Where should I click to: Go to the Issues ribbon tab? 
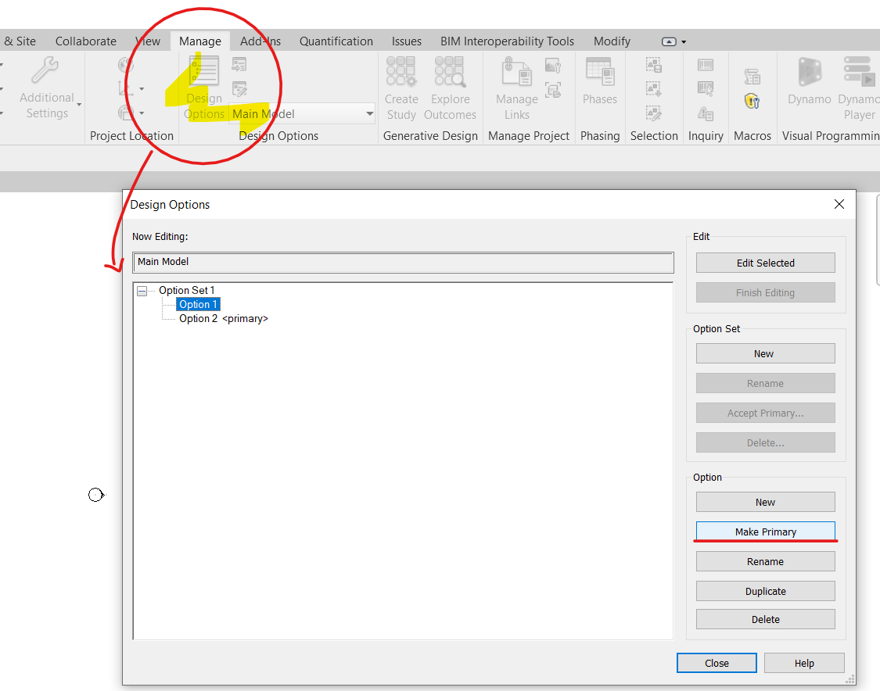(406, 41)
